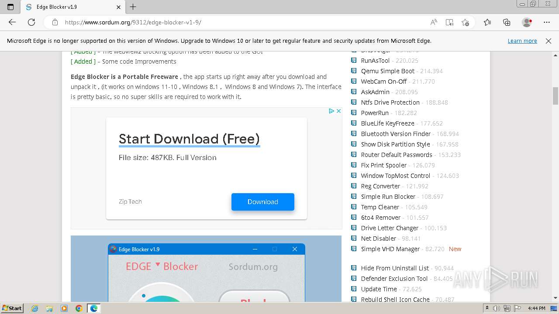Open WebCam On-Off link

point(384,82)
